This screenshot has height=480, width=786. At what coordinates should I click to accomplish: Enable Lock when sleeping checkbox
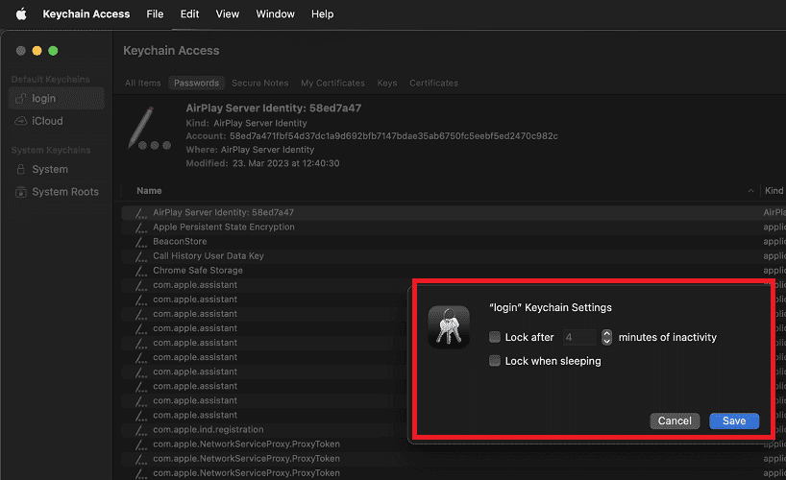(495, 362)
